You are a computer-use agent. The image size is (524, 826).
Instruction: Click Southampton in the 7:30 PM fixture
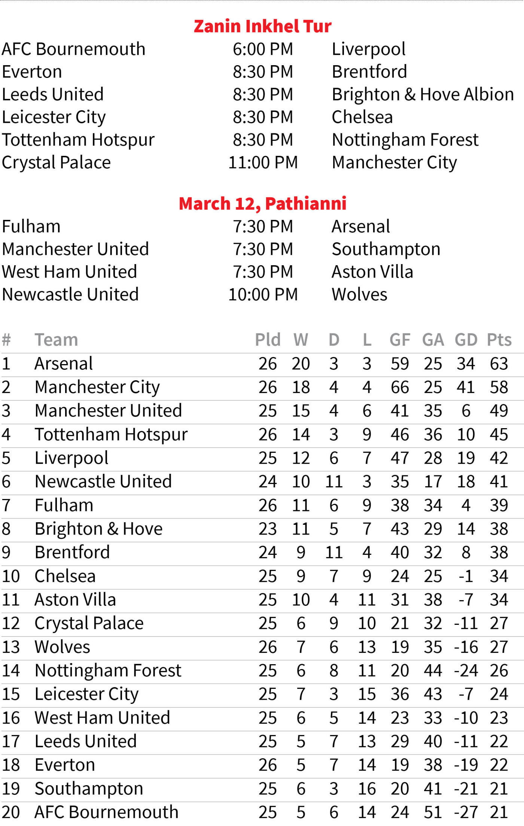[x=386, y=249]
